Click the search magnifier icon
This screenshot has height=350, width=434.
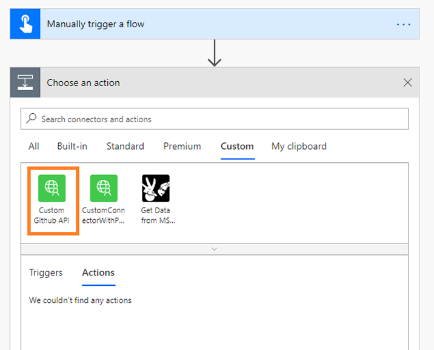[x=32, y=118]
